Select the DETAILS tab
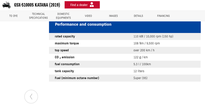 click(138, 16)
